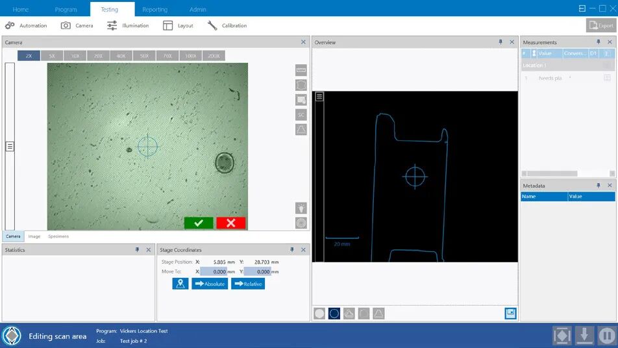Open the Layout options in the ribbon

(178, 25)
